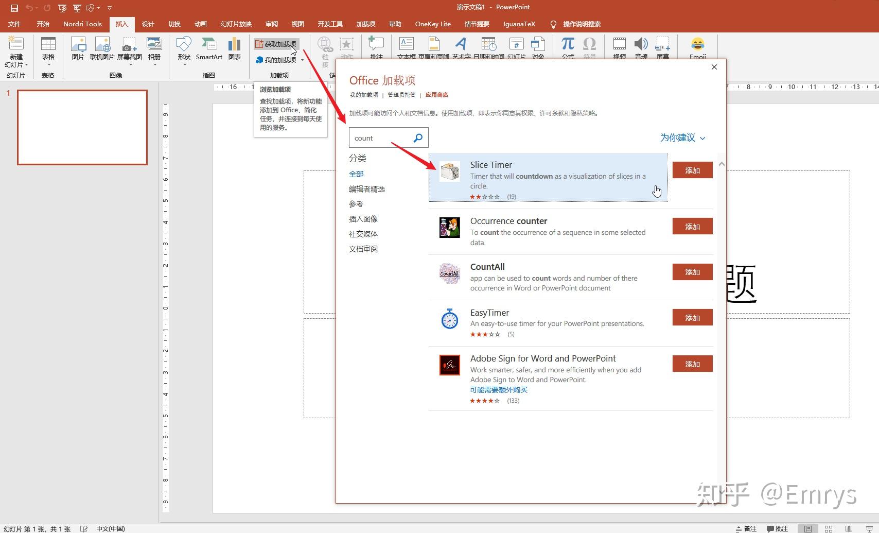This screenshot has height=533, width=879.
Task: Open the photo album (相册) tool
Action: [x=154, y=44]
